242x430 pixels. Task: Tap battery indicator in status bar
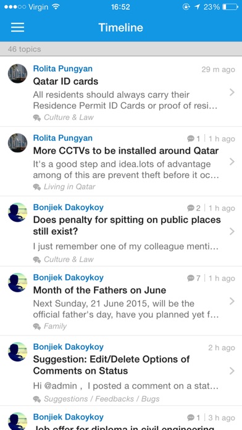230,7
